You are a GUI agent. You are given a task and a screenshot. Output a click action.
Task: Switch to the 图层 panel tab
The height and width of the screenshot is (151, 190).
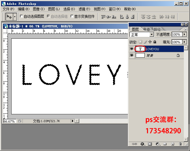tap(135, 29)
